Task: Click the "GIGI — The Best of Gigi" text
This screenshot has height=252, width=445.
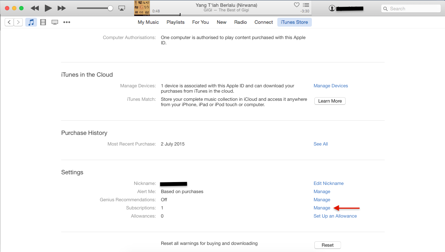Action: (226, 10)
